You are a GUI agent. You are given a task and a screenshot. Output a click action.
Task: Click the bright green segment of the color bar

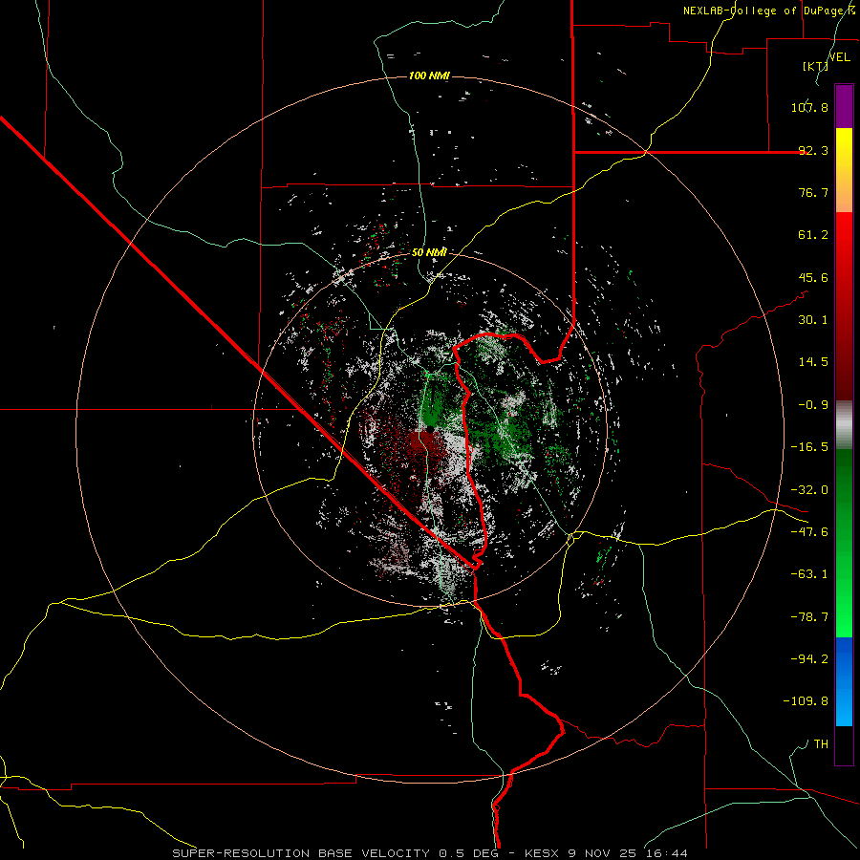[x=844, y=543]
